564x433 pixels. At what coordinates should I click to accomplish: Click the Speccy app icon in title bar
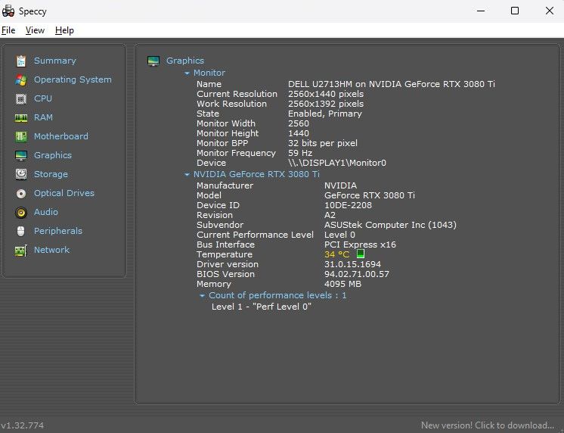pos(8,11)
